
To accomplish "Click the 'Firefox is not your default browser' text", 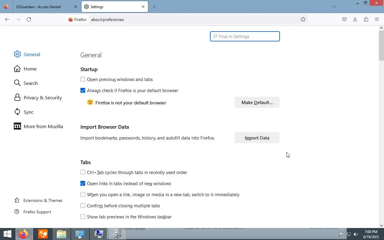I will point(131,103).
